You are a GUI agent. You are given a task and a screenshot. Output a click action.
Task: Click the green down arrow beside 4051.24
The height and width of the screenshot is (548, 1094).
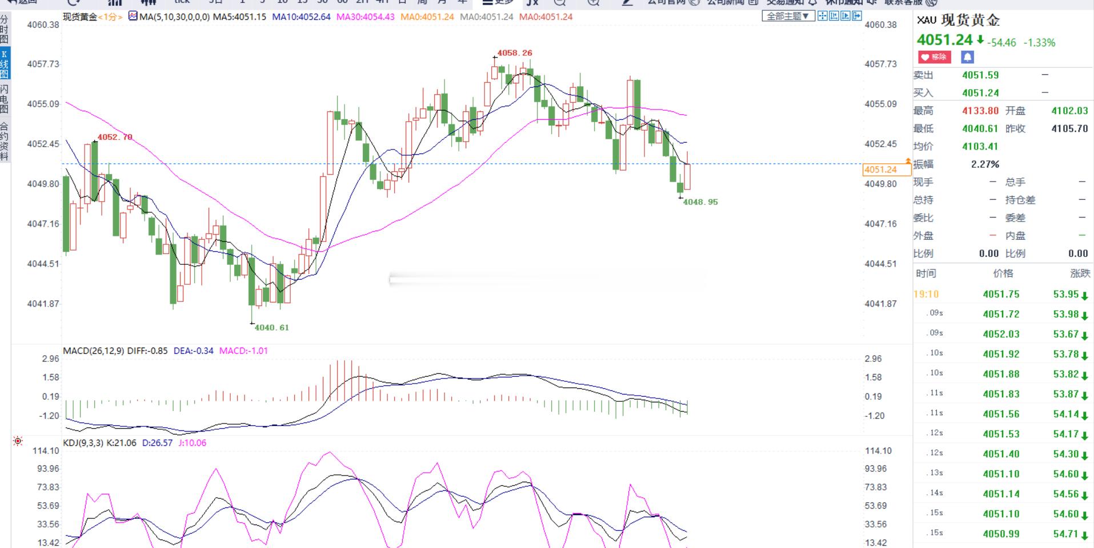pos(980,39)
